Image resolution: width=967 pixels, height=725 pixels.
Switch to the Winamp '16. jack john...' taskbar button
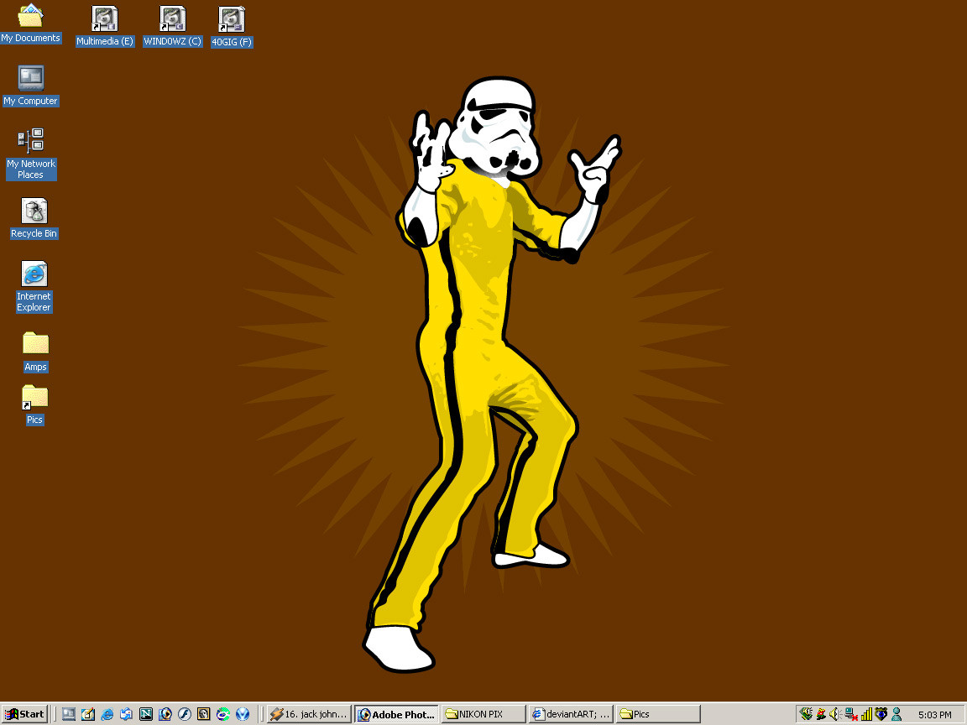[x=309, y=714]
